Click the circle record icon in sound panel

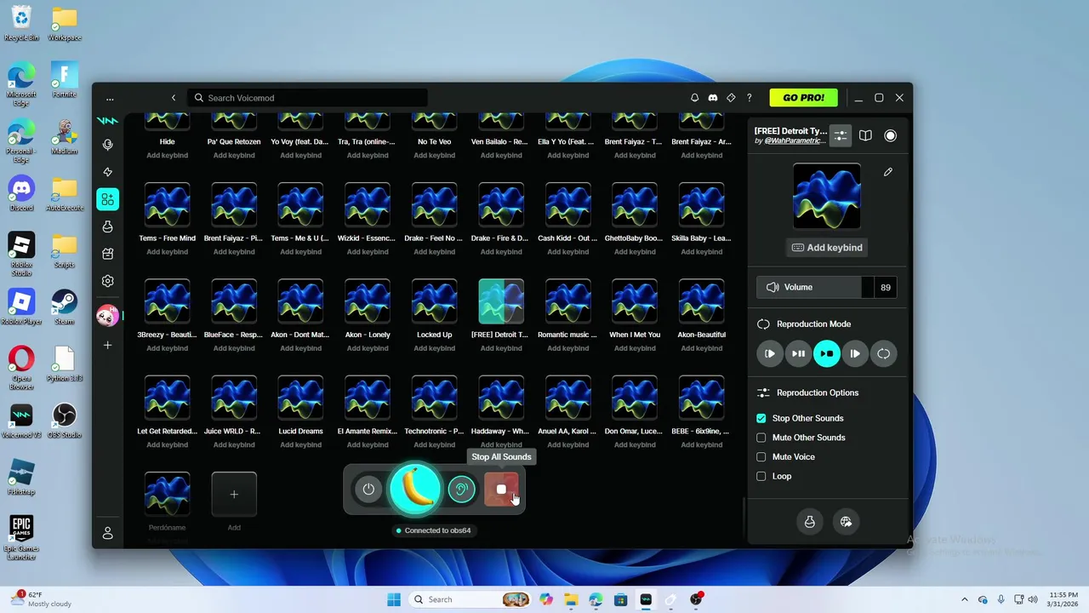[890, 135]
